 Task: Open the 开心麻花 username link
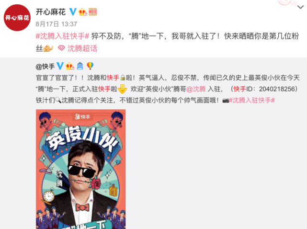tap(51, 12)
